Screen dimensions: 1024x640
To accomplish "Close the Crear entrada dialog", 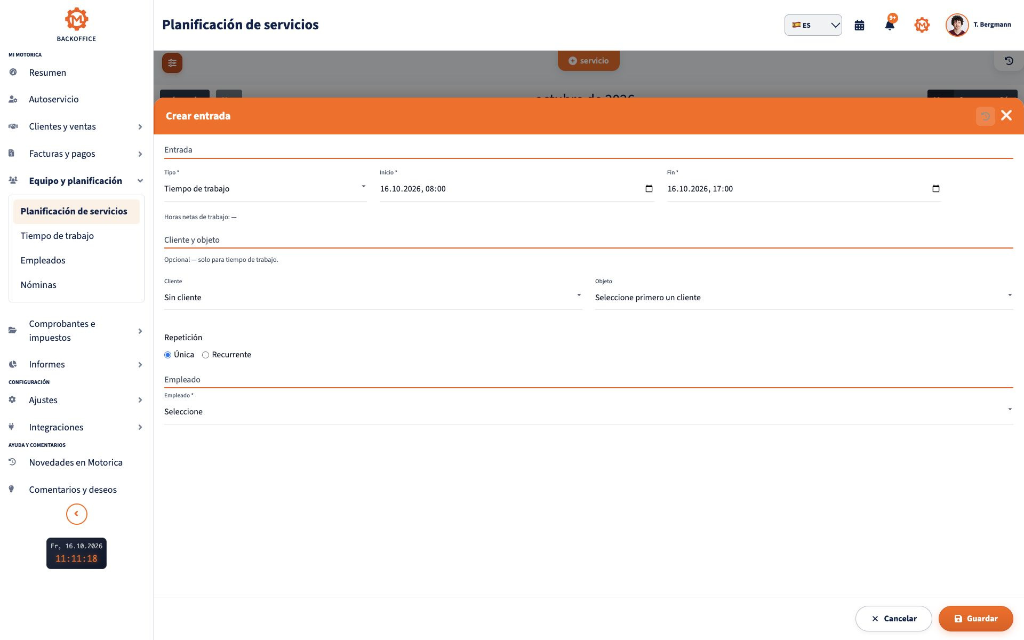I will coord(1006,116).
